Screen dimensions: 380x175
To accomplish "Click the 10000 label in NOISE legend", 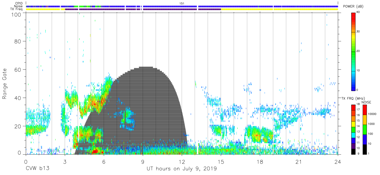I will tap(372, 114).
